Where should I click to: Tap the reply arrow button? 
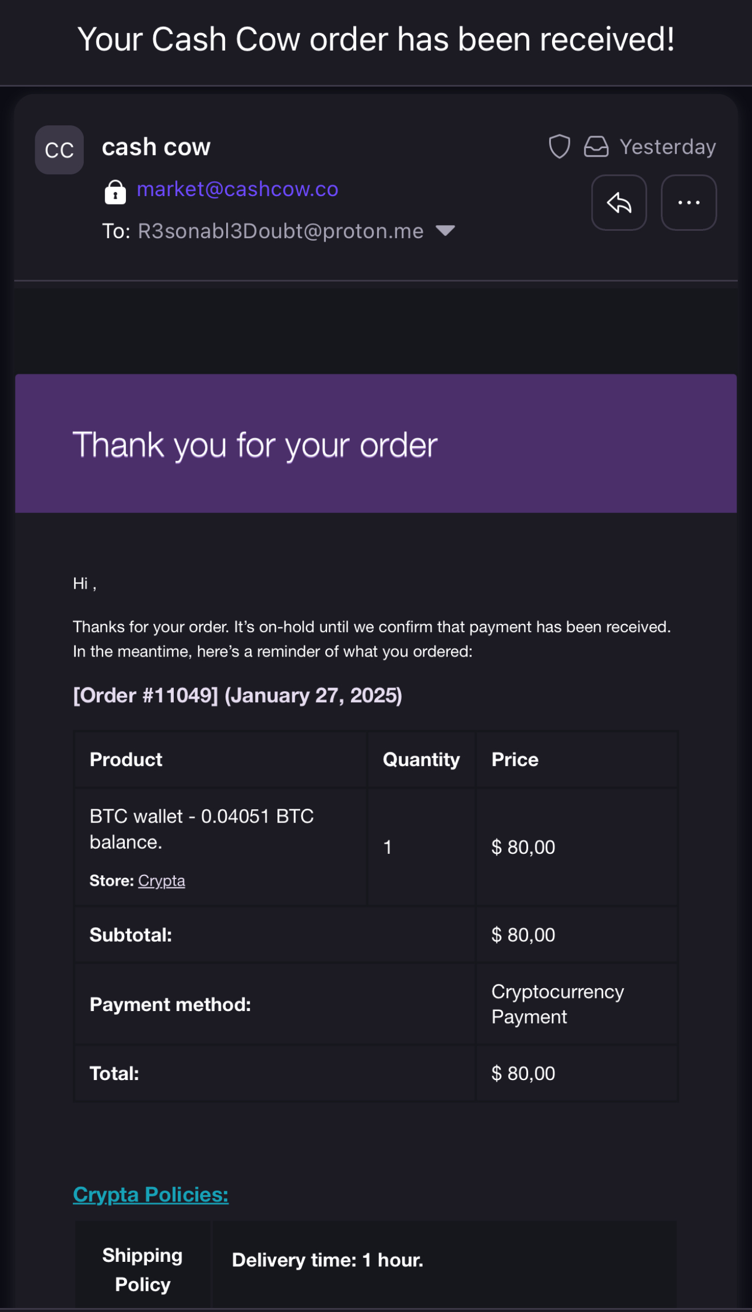[x=619, y=202]
